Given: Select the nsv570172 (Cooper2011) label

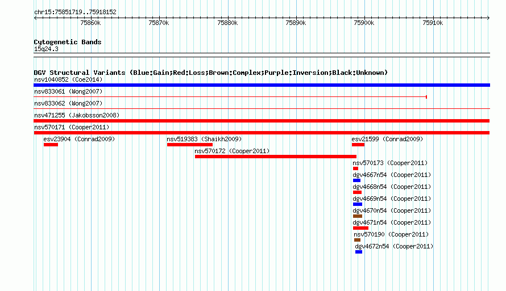Looking at the screenshot, I should 232,151.
